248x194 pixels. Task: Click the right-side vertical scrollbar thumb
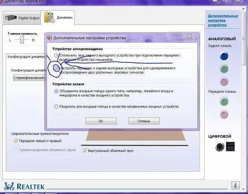coord(243,38)
